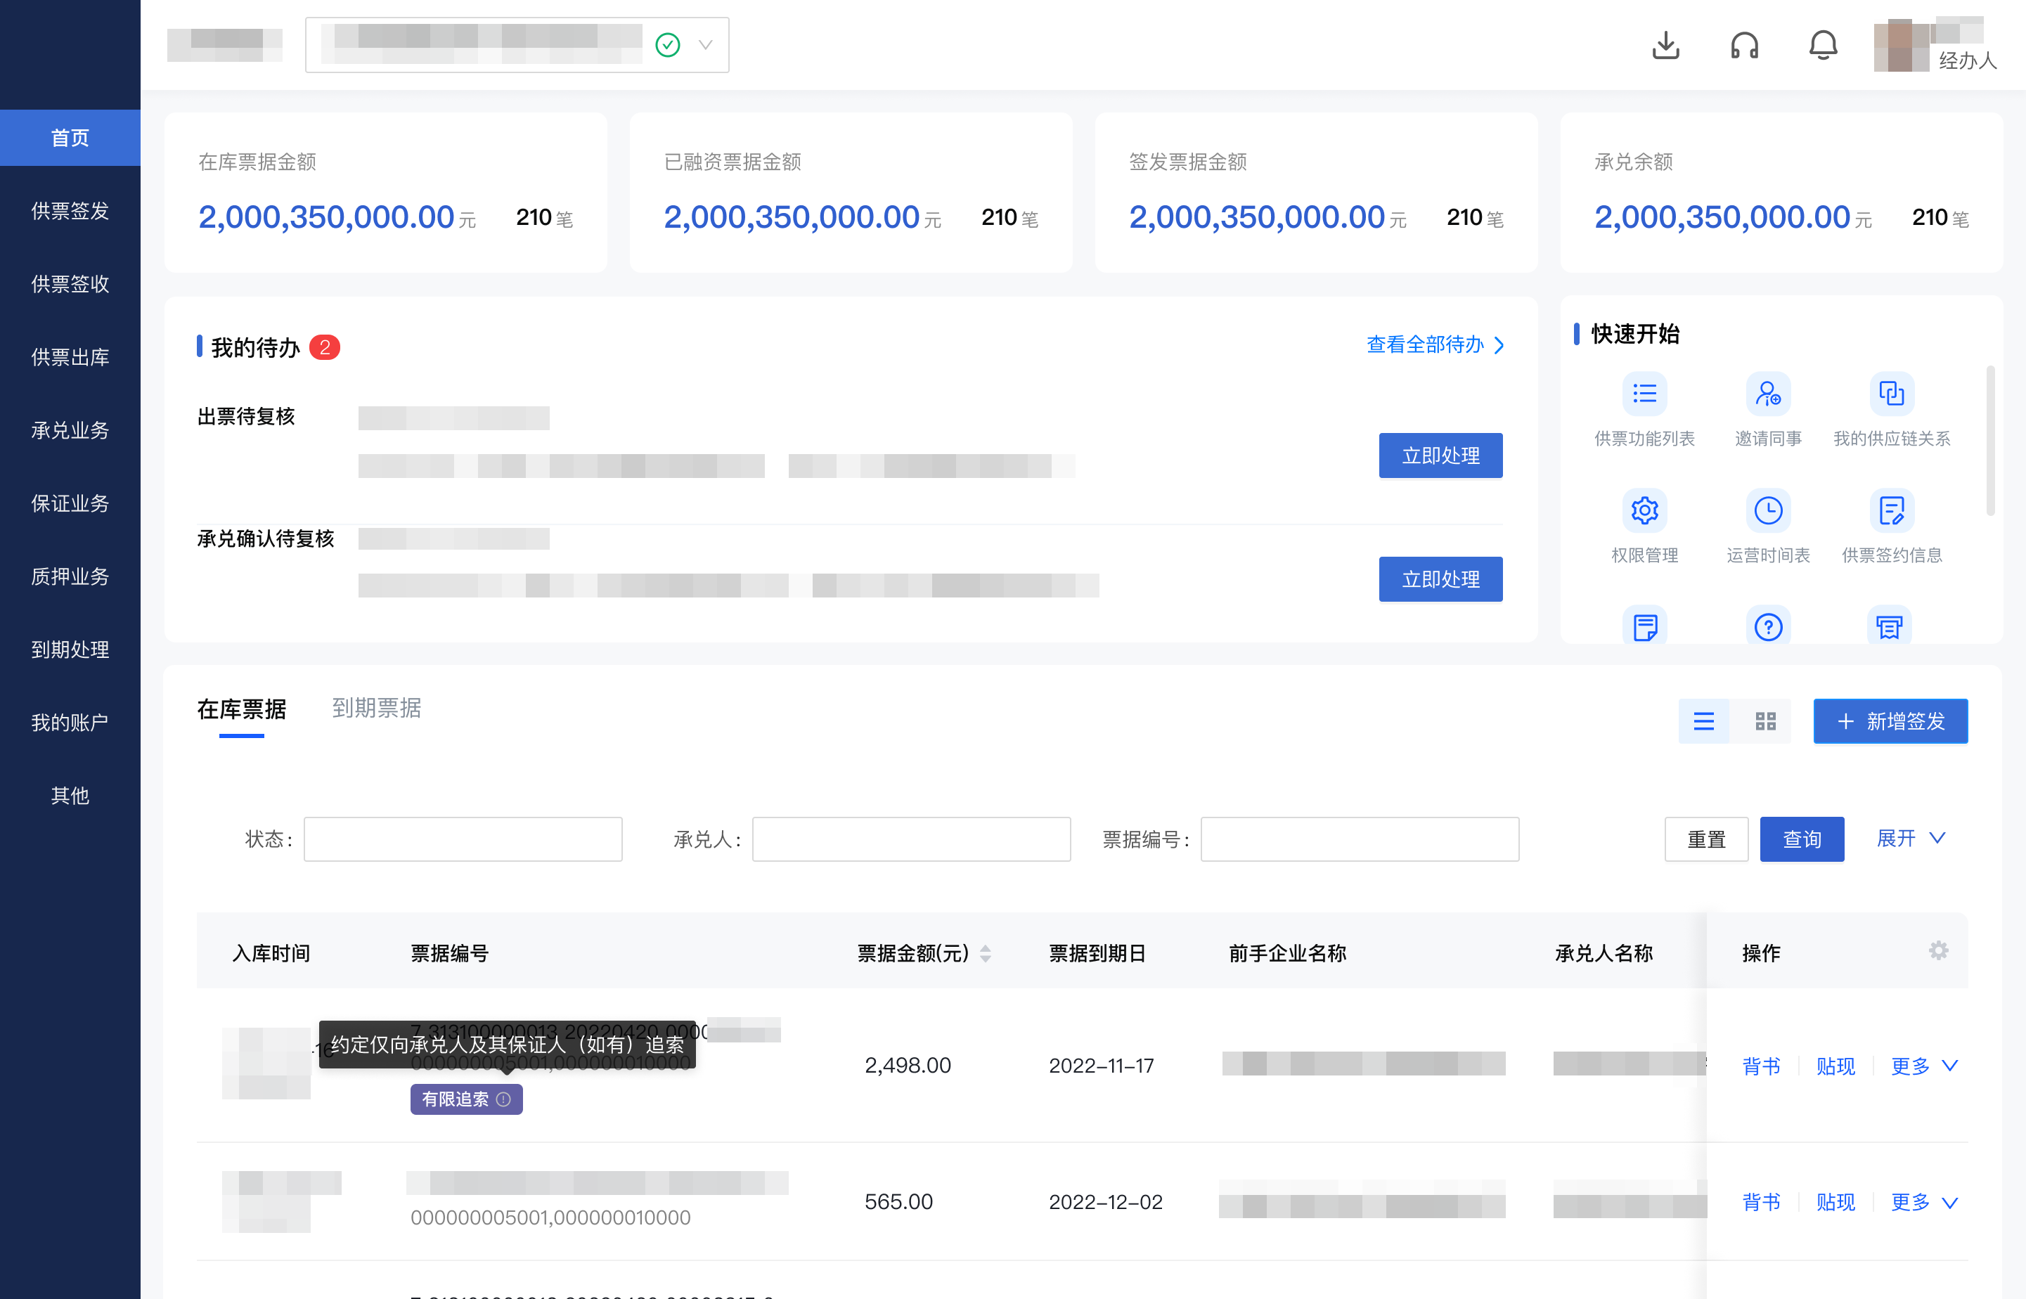Image resolution: width=2026 pixels, height=1299 pixels.
Task: Open 供票签收 sidebar menu
Action: tap(70, 284)
